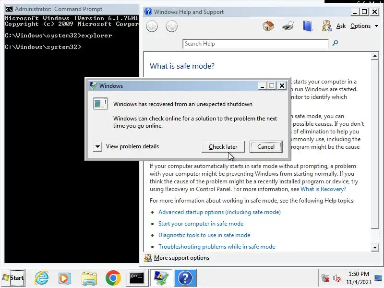Click the Windows dialog title icon
Viewport: 384px width, 288px height.
tap(93, 86)
